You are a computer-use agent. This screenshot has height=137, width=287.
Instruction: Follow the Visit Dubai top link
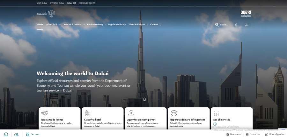(42, 3)
